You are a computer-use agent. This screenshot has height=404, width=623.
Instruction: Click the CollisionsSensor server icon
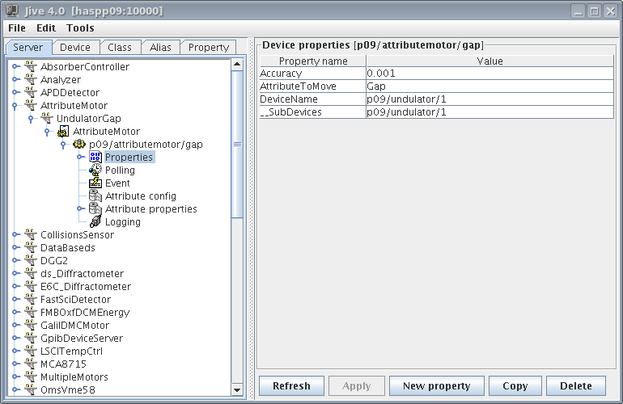click(x=31, y=234)
